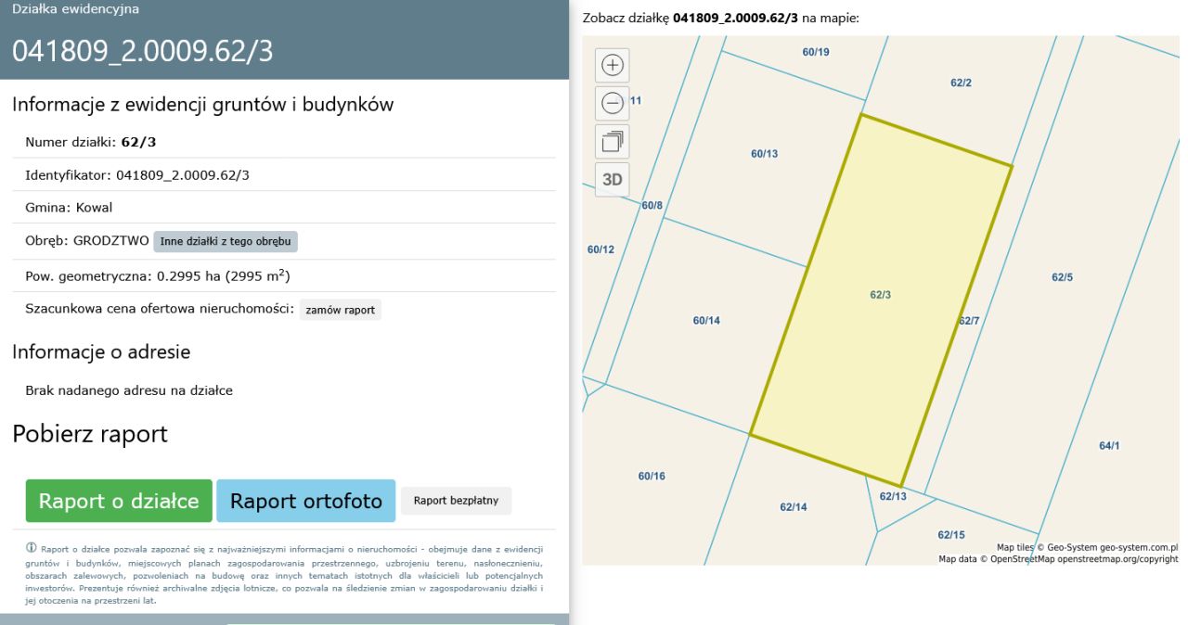This screenshot has width=1188, height=625.
Task: Choose parcel 62/14 on the map
Action: click(793, 507)
